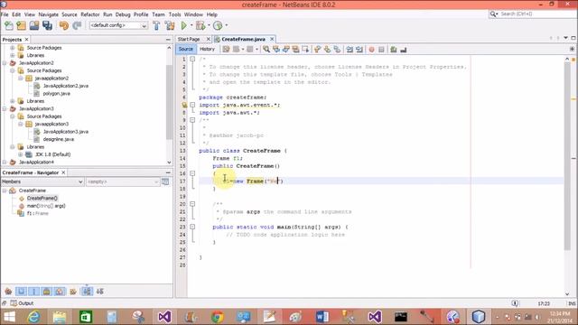Click the Toggle Highlight Search editor icon

(295, 50)
